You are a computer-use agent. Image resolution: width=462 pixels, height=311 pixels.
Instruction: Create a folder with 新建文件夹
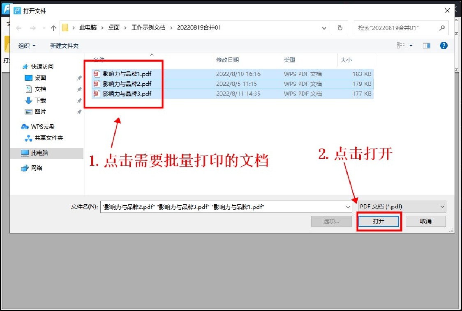click(x=64, y=46)
